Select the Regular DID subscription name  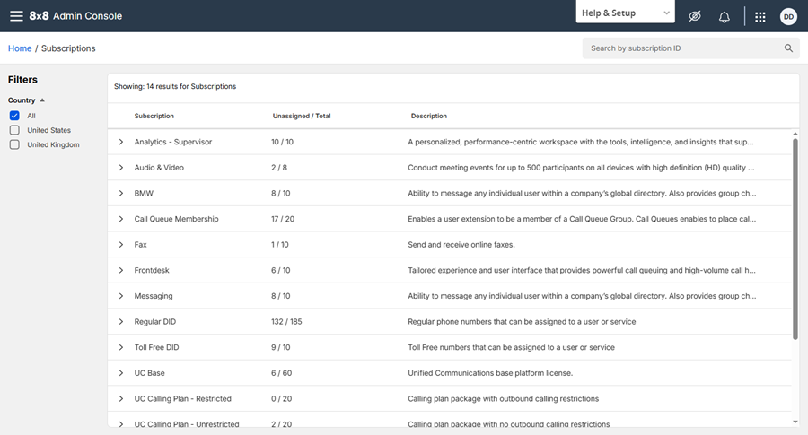[155, 322]
